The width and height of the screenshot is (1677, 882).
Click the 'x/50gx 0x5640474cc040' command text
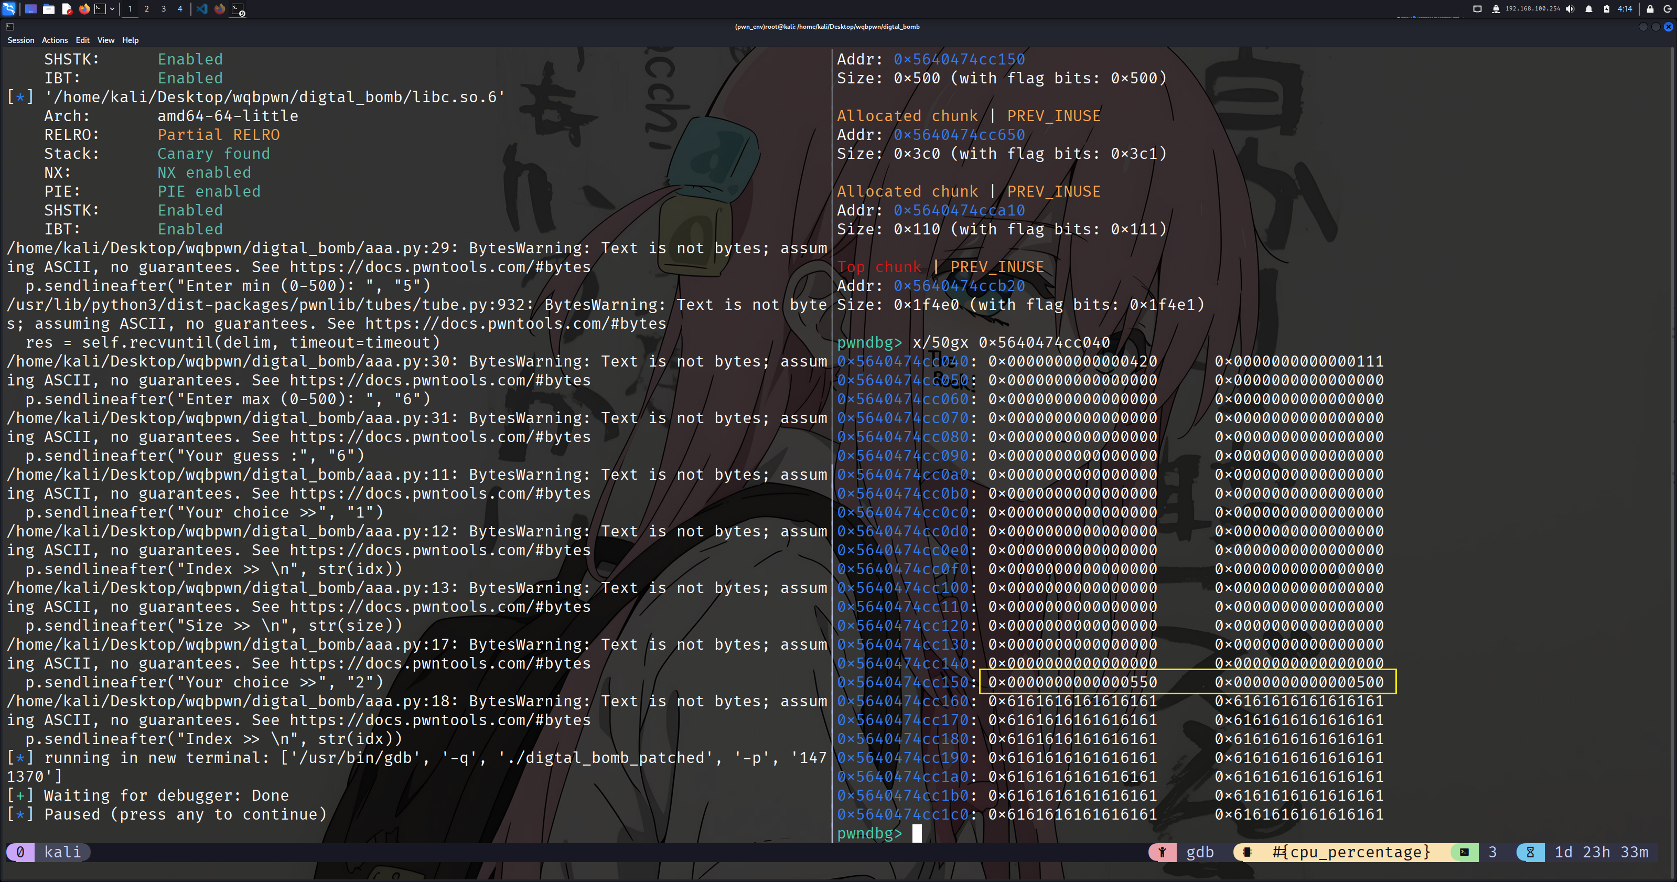pyautogui.click(x=1011, y=342)
